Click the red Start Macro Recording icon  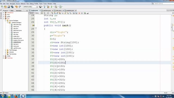click(79, 13)
